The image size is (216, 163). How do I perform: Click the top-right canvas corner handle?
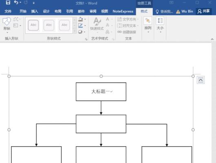coord(193,76)
